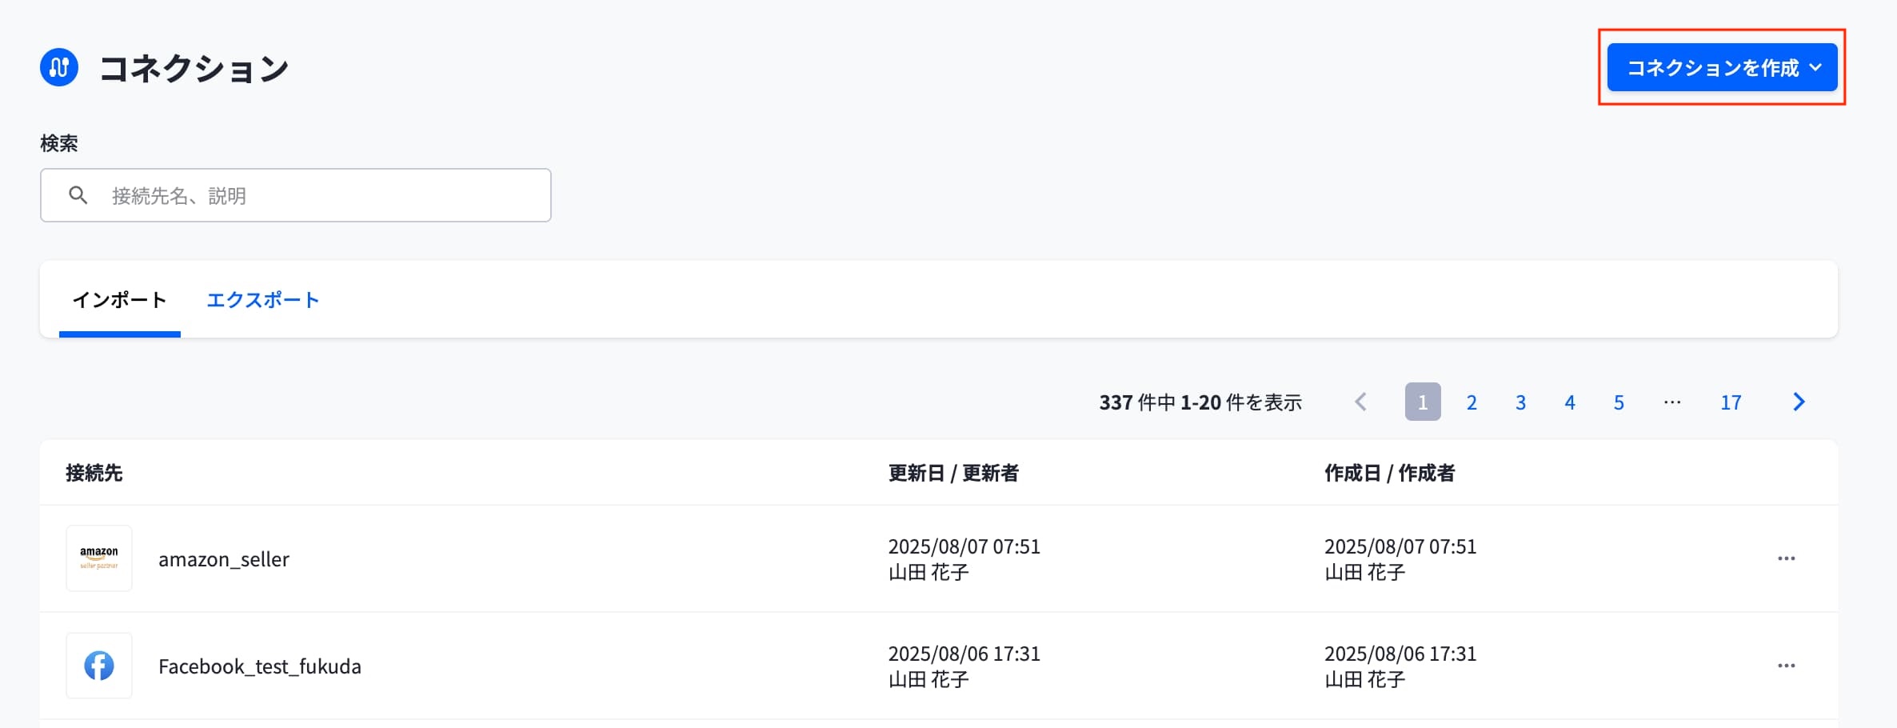The height and width of the screenshot is (728, 1897).
Task: Select インポート tab
Action: (119, 300)
